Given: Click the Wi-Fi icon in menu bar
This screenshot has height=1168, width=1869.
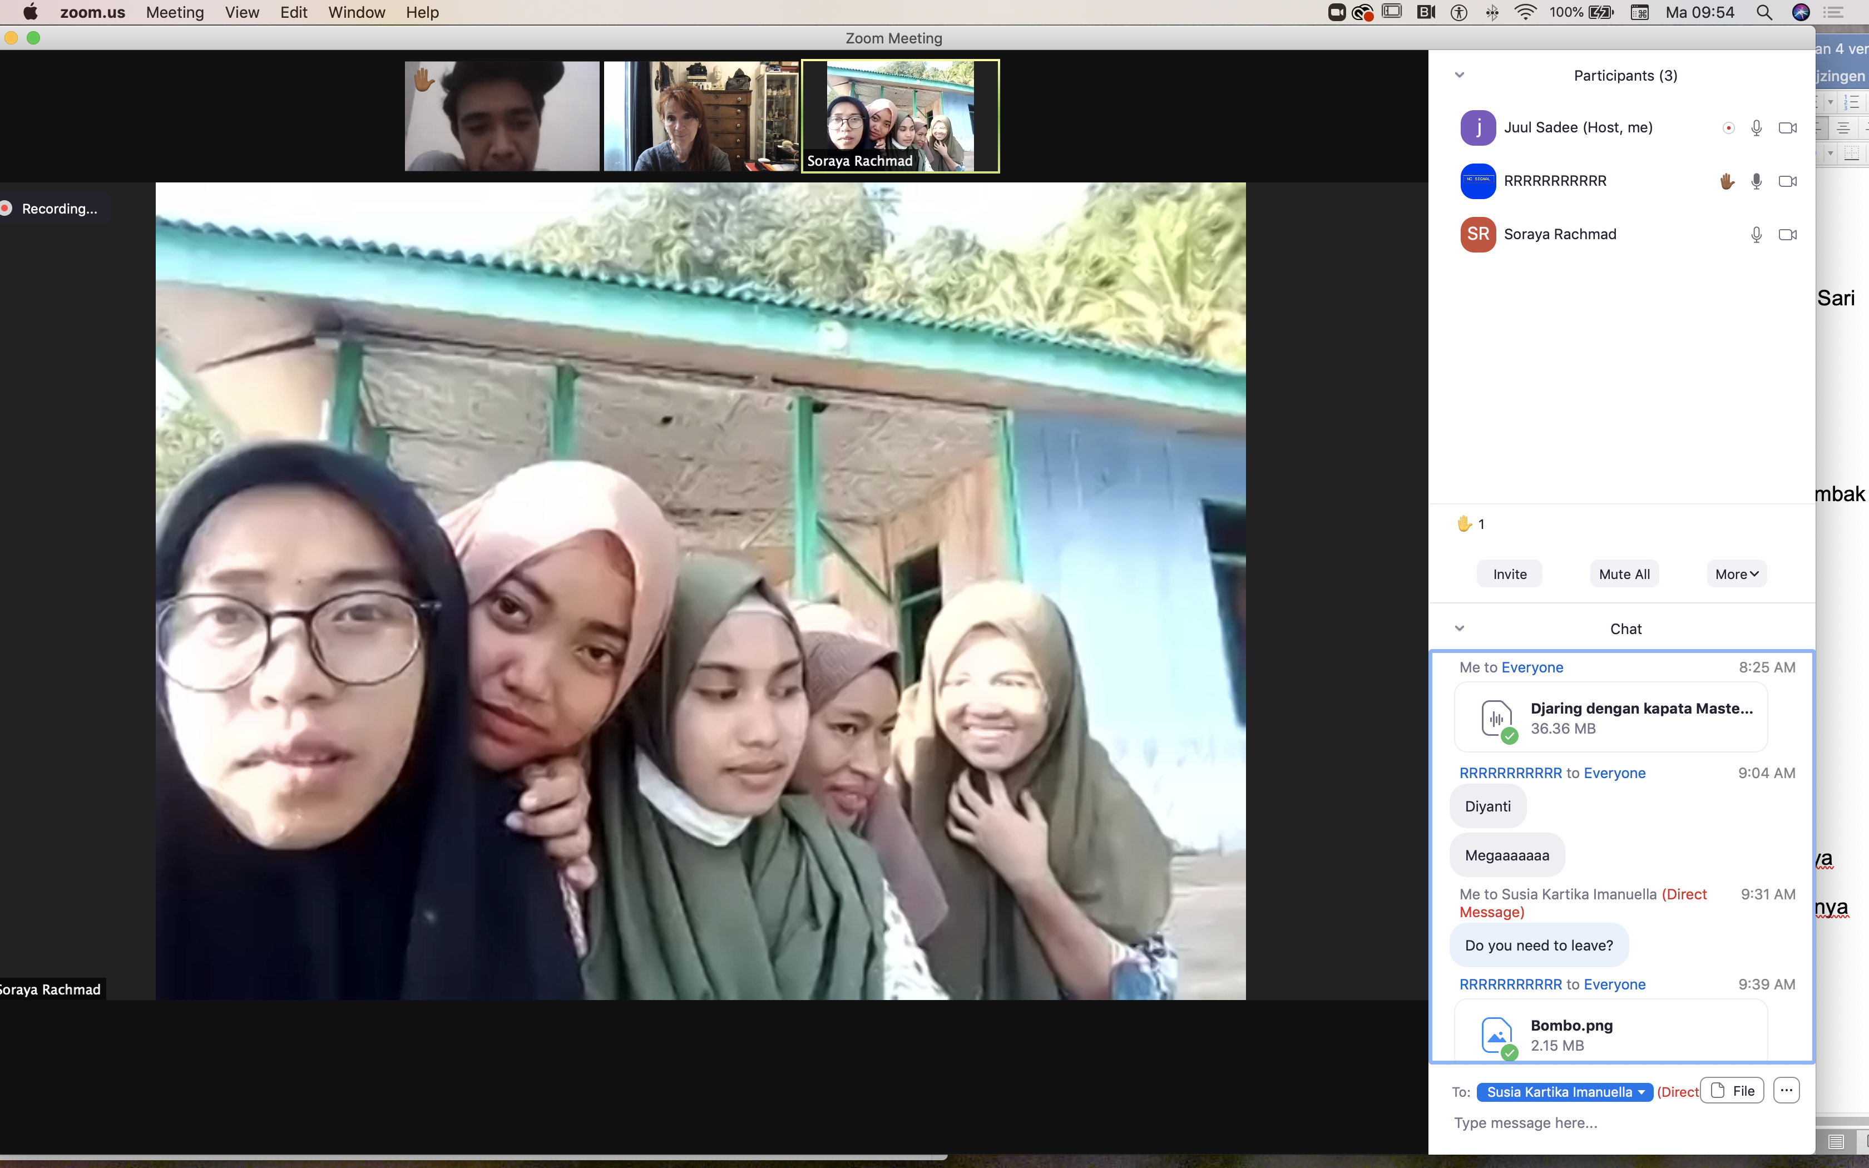Looking at the screenshot, I should [1525, 12].
